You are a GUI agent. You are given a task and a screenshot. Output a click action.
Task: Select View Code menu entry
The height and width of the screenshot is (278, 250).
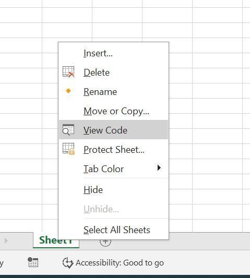pyautogui.click(x=113, y=130)
